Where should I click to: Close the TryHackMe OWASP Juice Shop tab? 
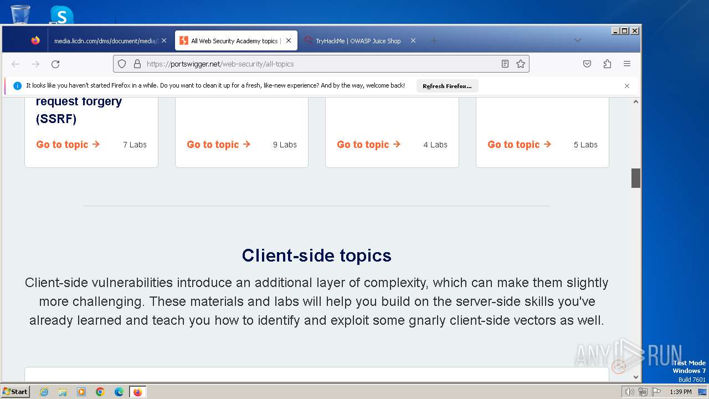point(413,40)
